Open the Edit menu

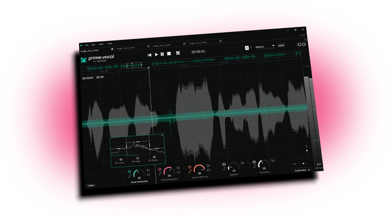tap(93, 45)
